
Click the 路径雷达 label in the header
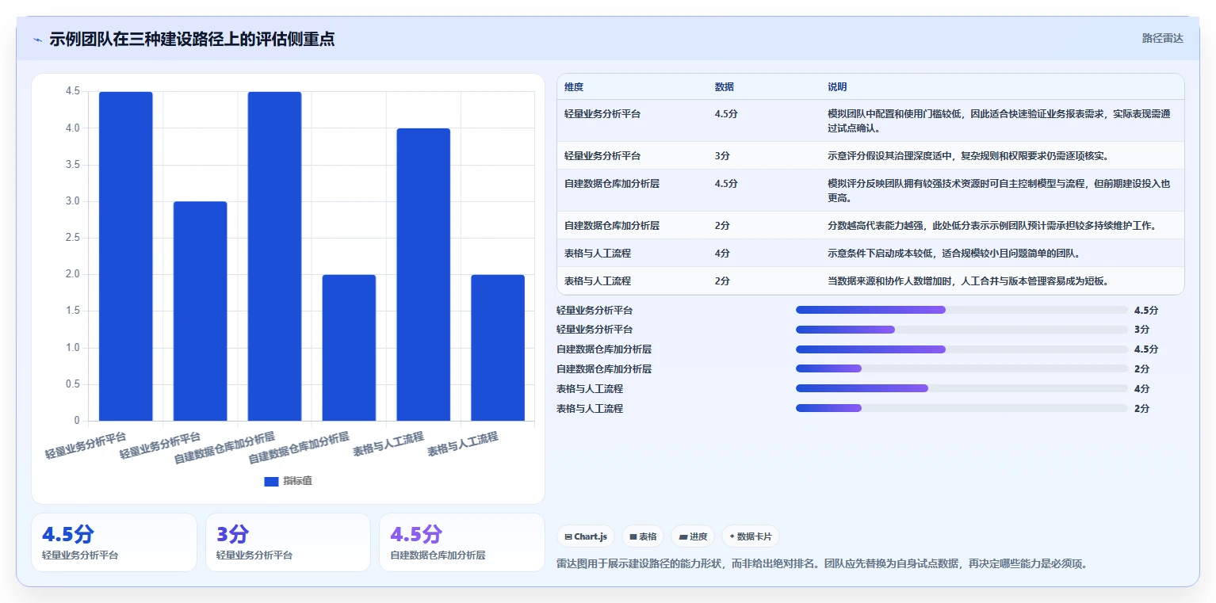(x=1162, y=38)
